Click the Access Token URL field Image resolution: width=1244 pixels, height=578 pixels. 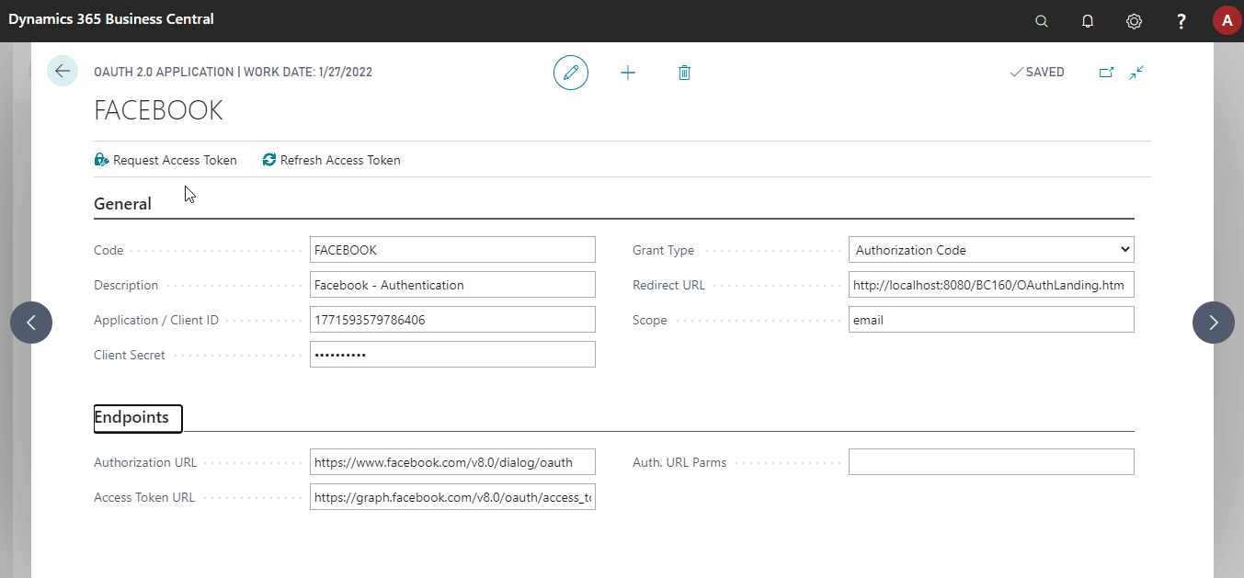coord(452,497)
